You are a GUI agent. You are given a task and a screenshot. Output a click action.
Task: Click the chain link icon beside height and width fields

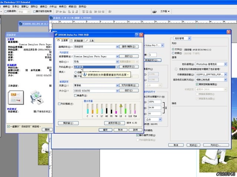(166, 108)
